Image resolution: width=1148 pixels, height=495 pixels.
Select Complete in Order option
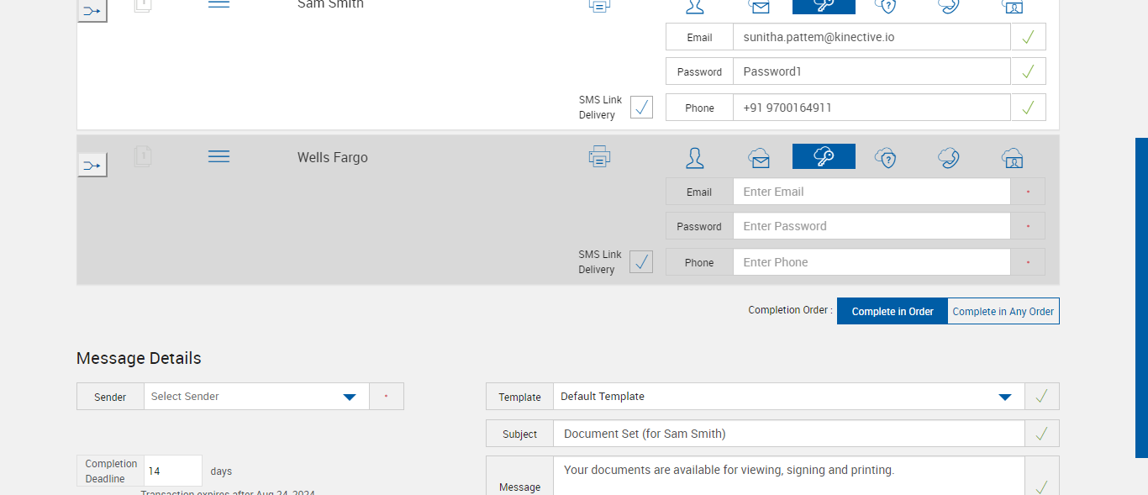click(x=892, y=311)
